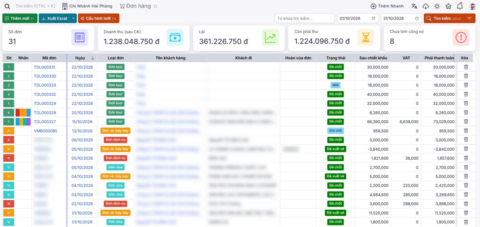Image resolution: width=480 pixels, height=227 pixels.
Task: Click the Số đơn document icon
Action: 79,37
